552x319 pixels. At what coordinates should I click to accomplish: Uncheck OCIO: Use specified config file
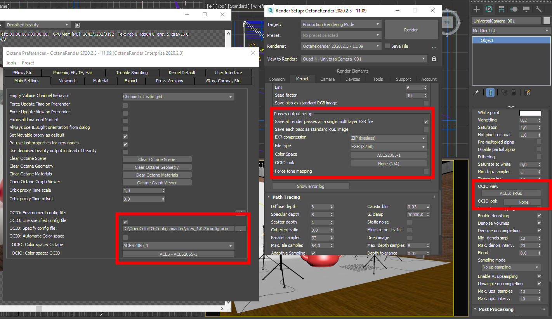125,222
